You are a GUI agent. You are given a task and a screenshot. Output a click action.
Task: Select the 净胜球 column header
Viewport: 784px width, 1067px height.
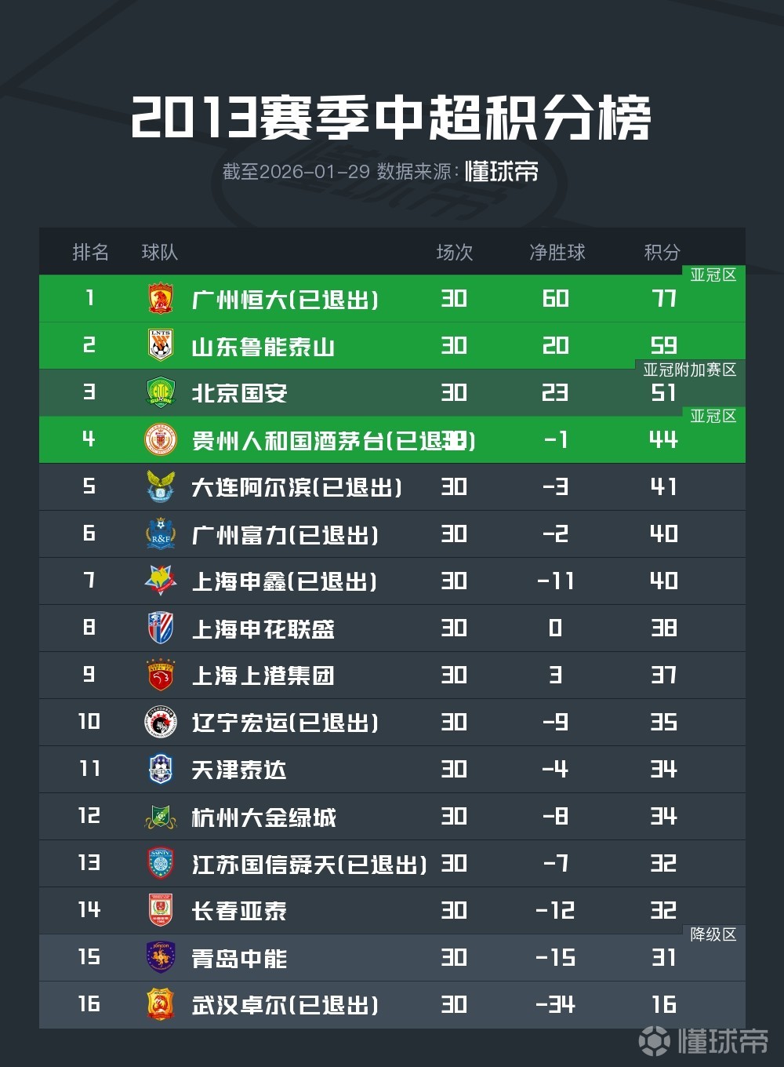(x=557, y=252)
